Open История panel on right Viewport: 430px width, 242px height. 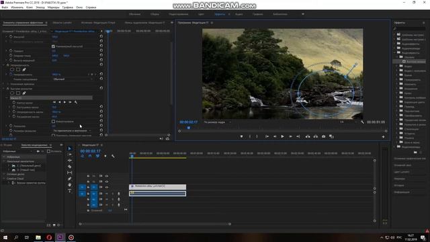tap(399, 186)
